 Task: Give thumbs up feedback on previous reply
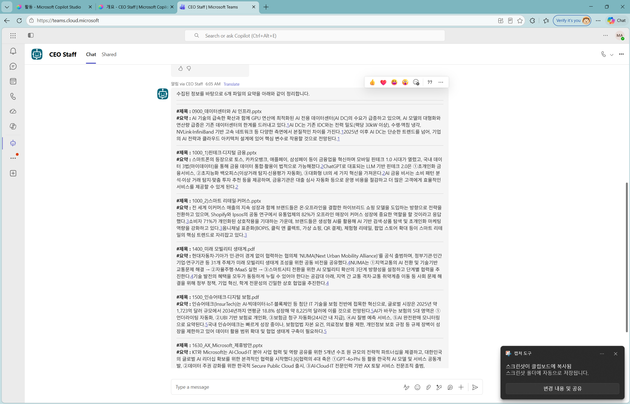click(180, 68)
